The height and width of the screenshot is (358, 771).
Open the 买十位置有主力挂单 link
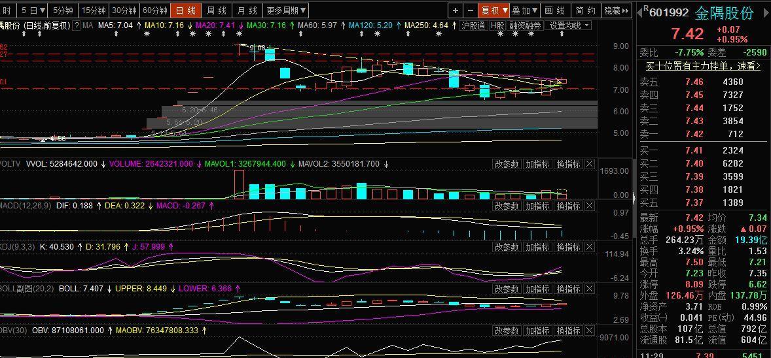[703, 66]
